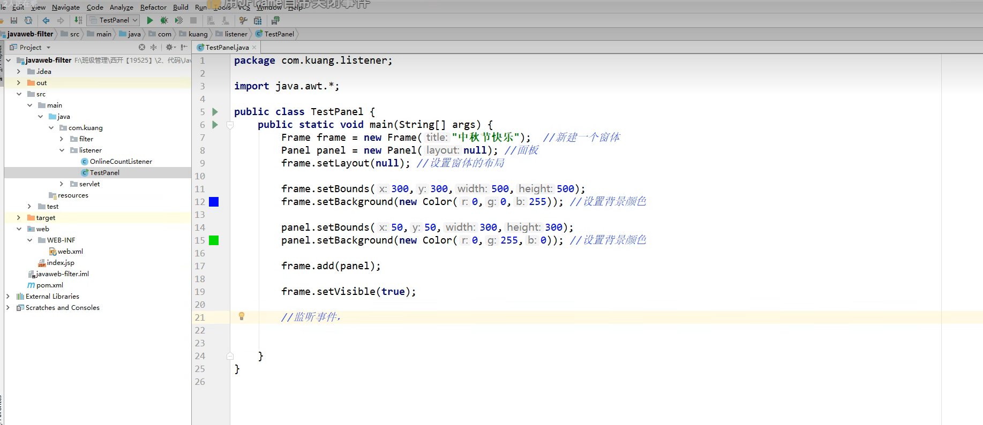Navigate Forward with the grey right arrow
983x425 pixels.
pyautogui.click(x=61, y=20)
